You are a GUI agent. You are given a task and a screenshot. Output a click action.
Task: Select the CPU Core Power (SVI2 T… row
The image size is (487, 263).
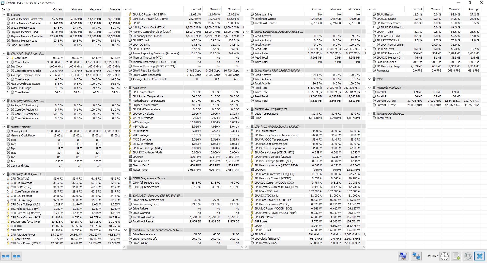[x=61, y=243]
